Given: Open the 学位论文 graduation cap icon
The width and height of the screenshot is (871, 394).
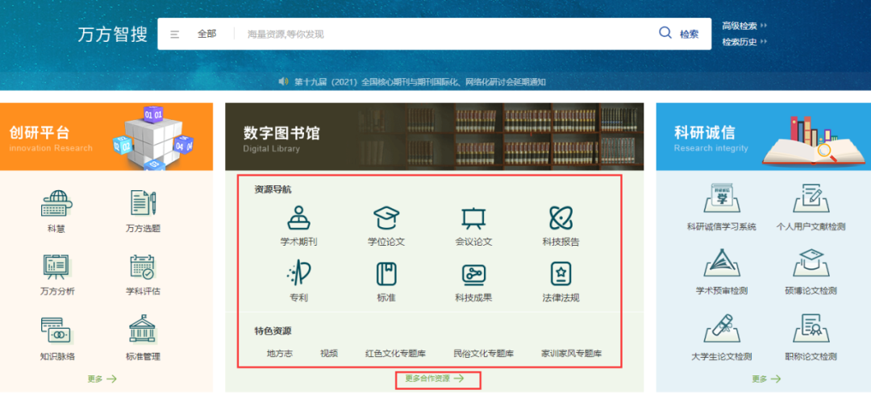Looking at the screenshot, I should (386, 218).
